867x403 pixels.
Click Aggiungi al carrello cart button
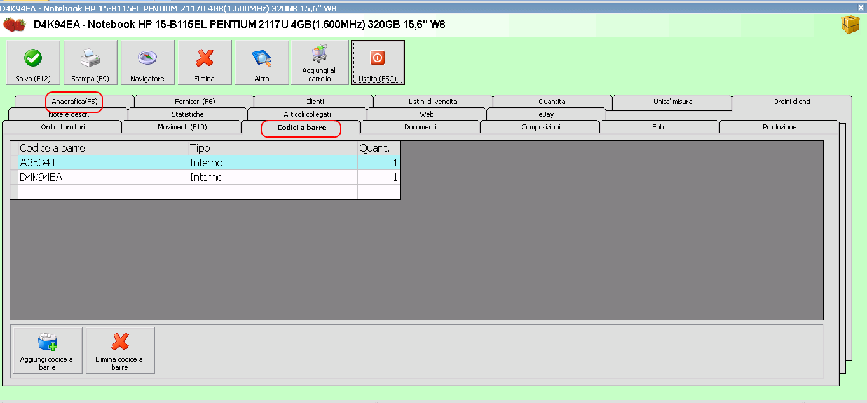[320, 62]
